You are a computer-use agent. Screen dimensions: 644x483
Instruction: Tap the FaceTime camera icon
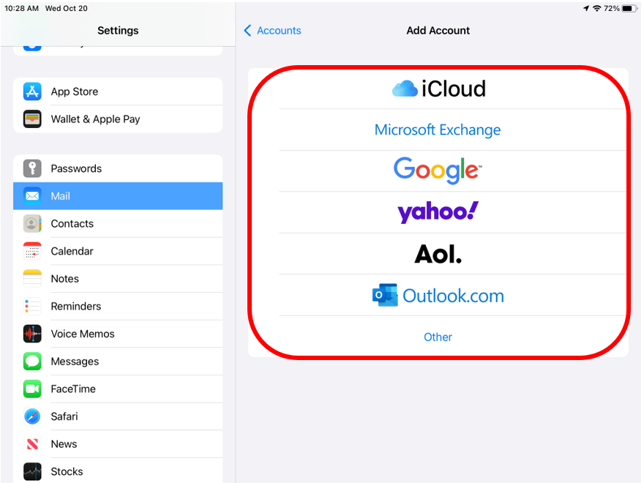coord(32,389)
